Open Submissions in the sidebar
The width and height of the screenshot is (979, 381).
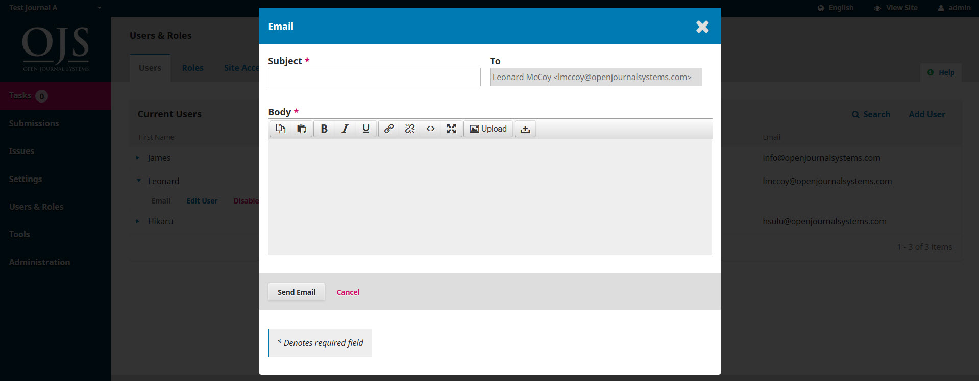[x=34, y=123]
